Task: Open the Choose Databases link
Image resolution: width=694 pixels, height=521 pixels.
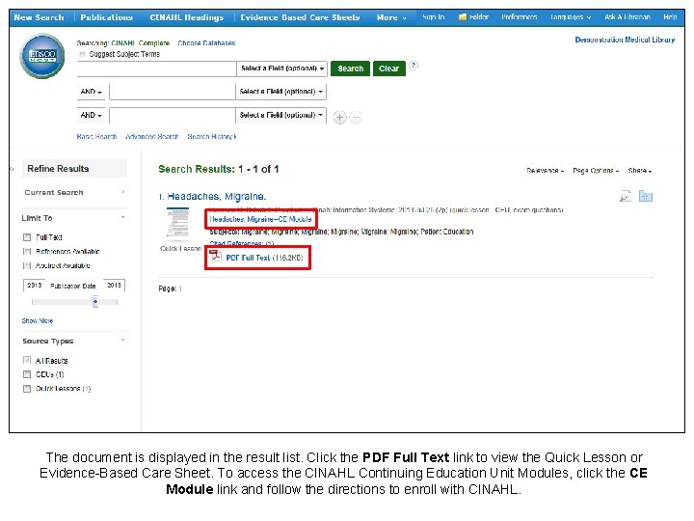Action: (206, 43)
